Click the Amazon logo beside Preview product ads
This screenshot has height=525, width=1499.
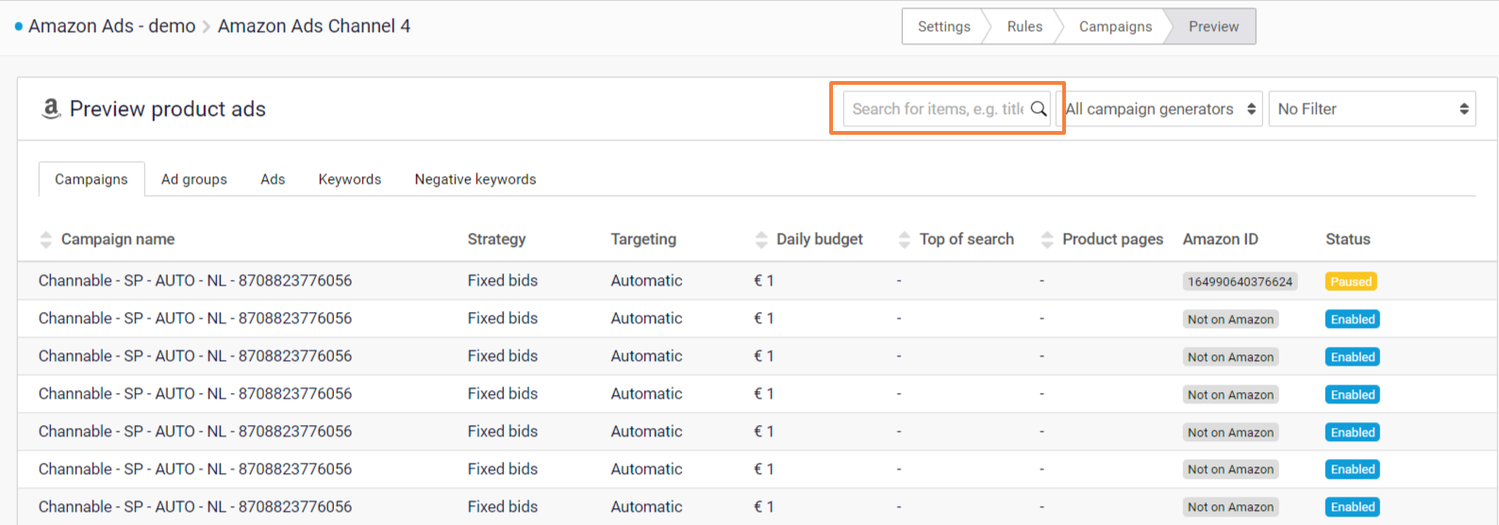(51, 109)
